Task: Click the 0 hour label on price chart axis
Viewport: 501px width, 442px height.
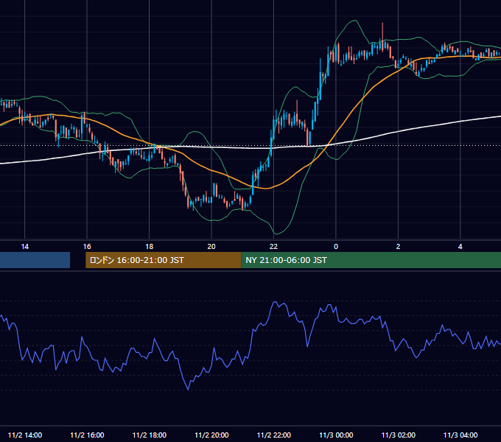Action: click(x=336, y=247)
